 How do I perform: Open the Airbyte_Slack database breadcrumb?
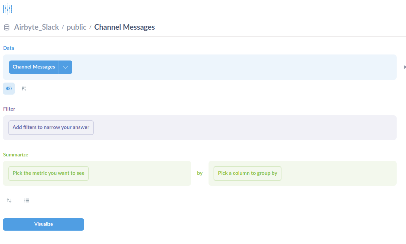36,27
